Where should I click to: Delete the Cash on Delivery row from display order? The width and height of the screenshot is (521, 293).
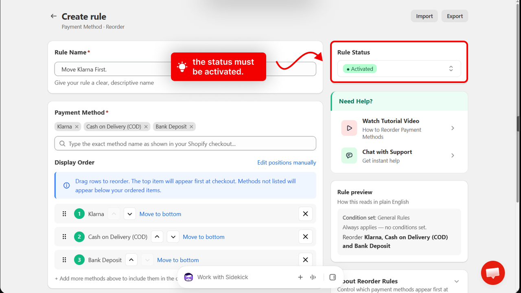[x=305, y=237]
